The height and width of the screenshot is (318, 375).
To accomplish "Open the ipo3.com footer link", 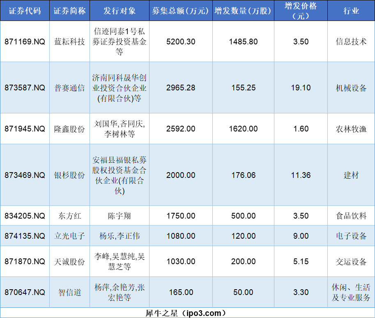I will [x=187, y=311].
